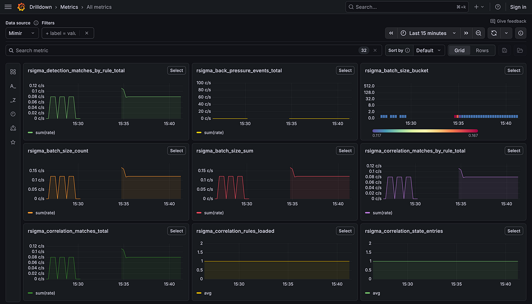Click All metrics breadcrumb
The width and height of the screenshot is (532, 304).
click(x=99, y=7)
